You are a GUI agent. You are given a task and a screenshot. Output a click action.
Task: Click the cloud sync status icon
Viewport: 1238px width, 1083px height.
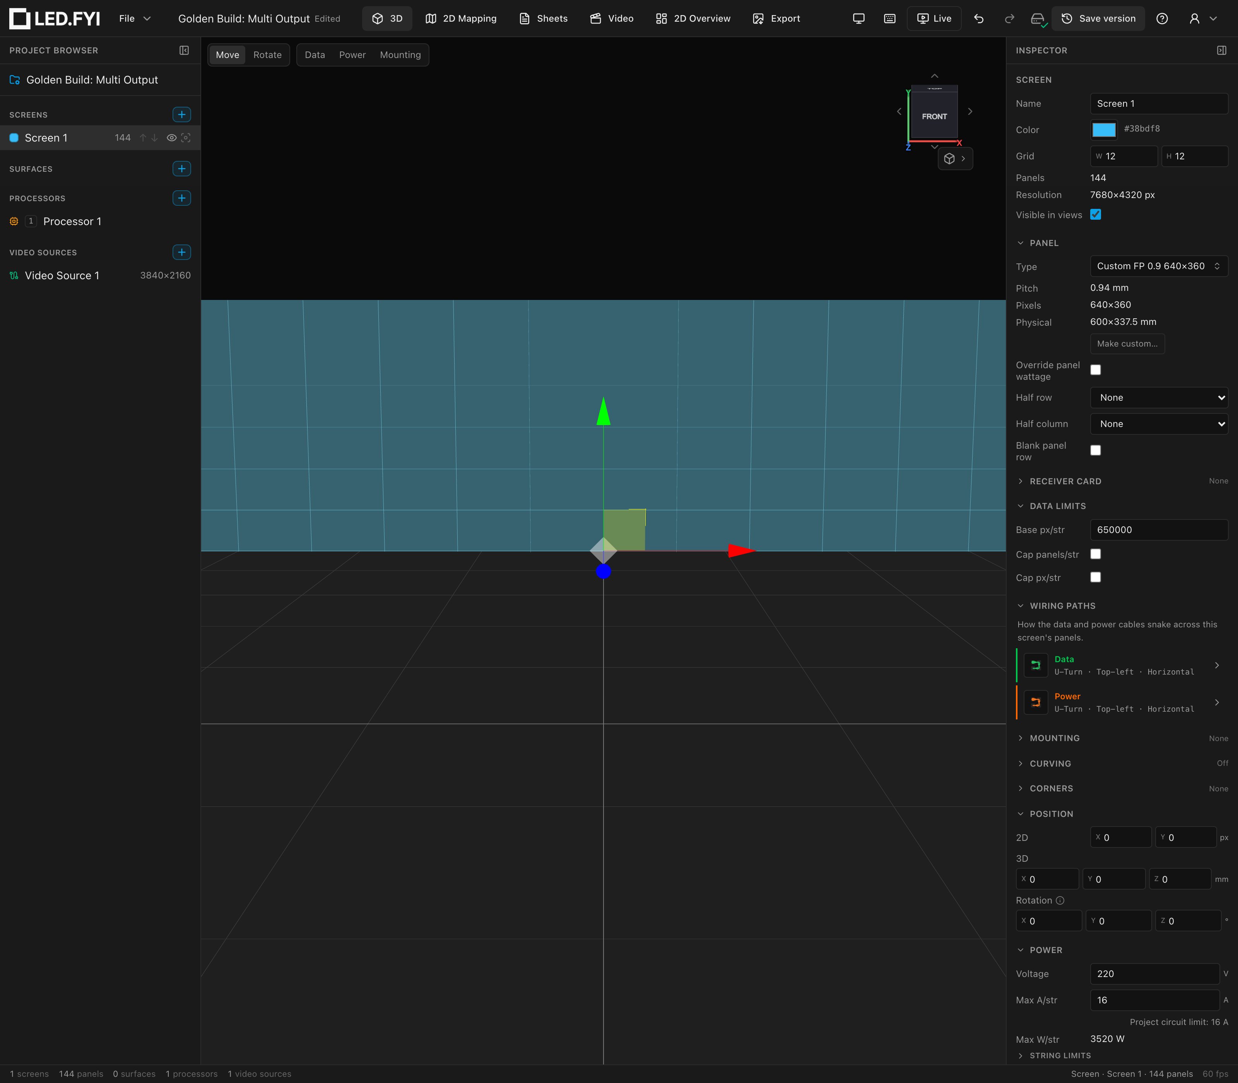[1038, 20]
